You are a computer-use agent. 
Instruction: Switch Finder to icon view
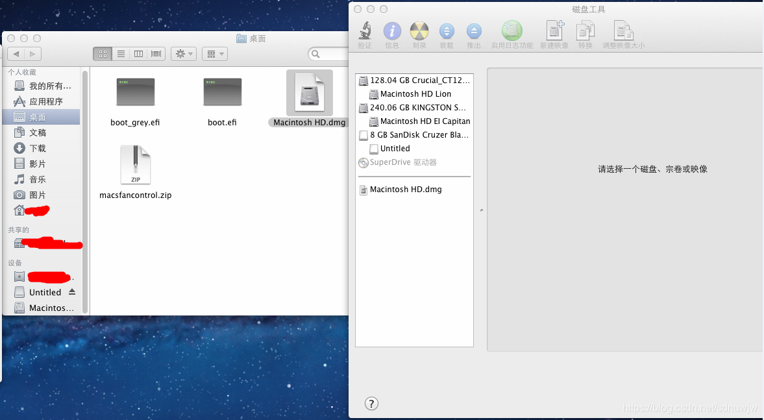pos(103,54)
